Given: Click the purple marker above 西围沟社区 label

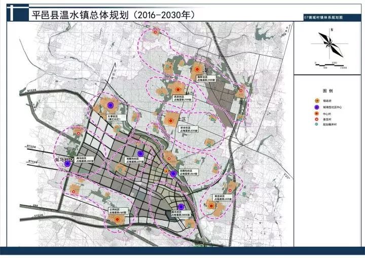Looking at the screenshot, I should tap(139, 154).
